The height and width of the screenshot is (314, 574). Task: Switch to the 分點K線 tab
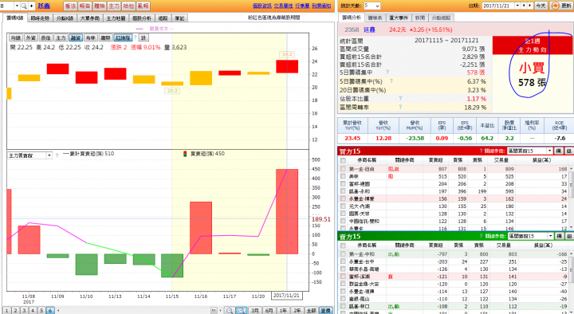tap(65, 18)
